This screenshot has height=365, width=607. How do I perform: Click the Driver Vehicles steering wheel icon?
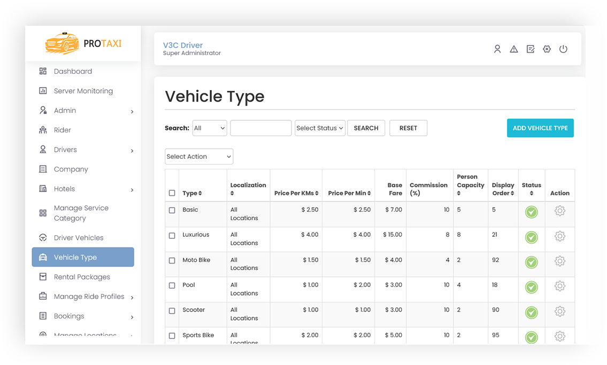tap(43, 237)
